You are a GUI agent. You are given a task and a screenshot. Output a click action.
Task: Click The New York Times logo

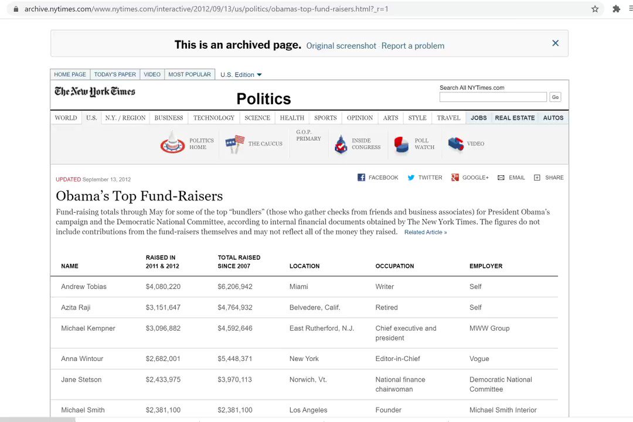pos(95,91)
